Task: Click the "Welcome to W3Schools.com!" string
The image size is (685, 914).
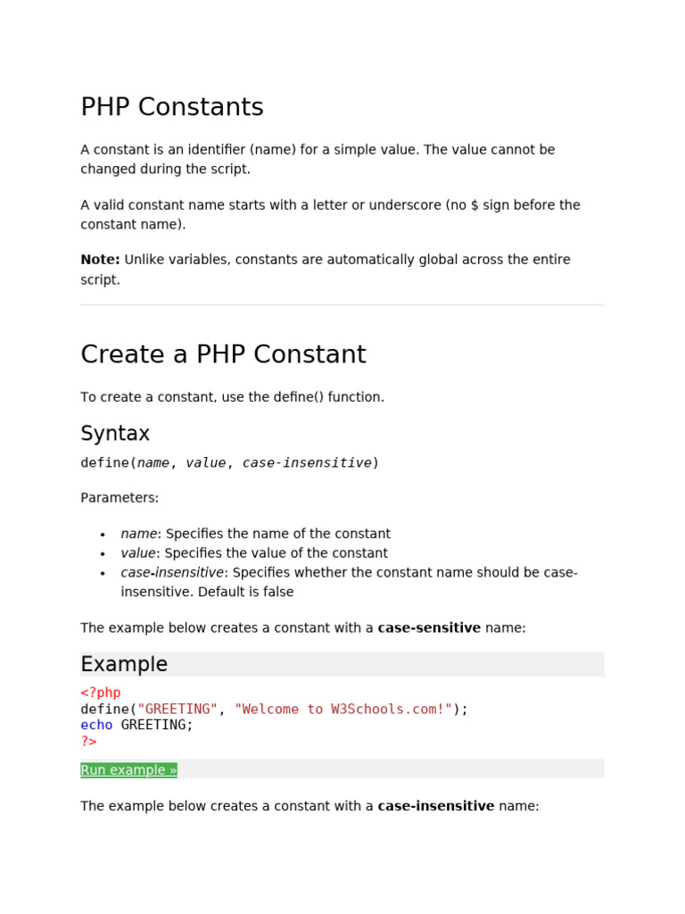Action: (x=343, y=709)
